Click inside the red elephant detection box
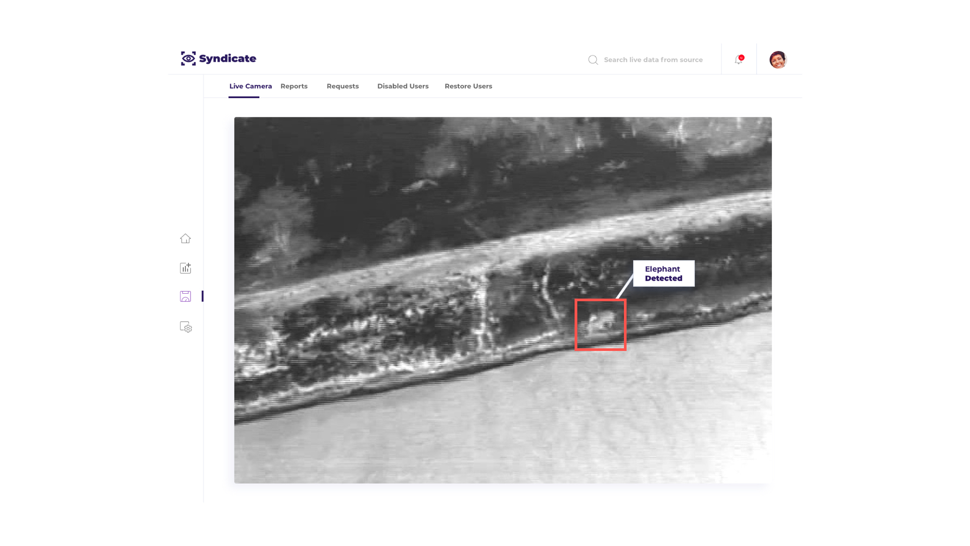Screen dimensions: 970x546 pyautogui.click(x=600, y=325)
